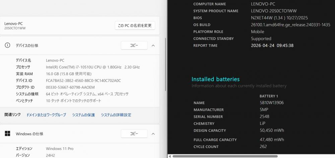
Task: Select the installed RAM value 16.0 GB
Action: click(x=69, y=74)
